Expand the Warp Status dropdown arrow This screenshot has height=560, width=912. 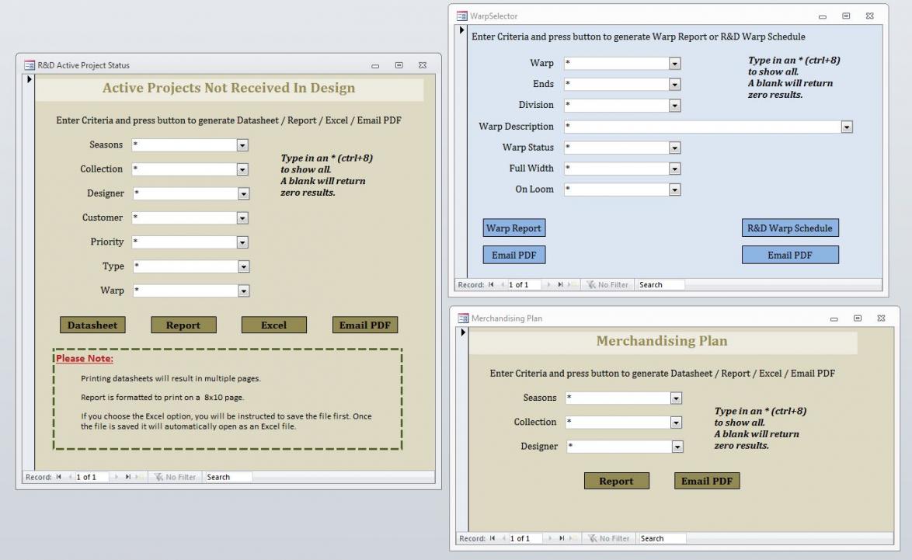pos(675,148)
